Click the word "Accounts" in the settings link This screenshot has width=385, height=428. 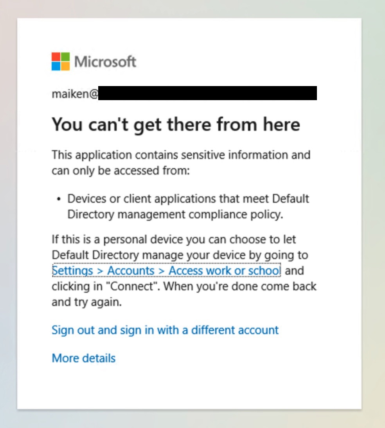131,270
